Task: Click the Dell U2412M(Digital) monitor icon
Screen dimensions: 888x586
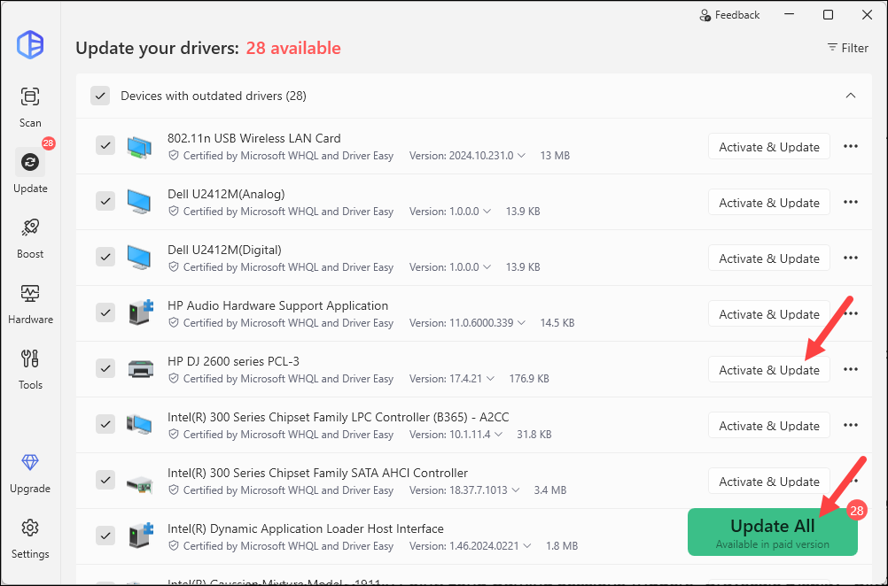Action: (x=139, y=258)
